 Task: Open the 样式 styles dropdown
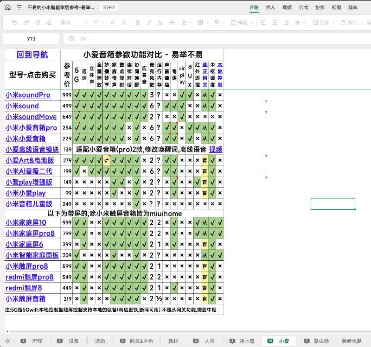(242, 23)
